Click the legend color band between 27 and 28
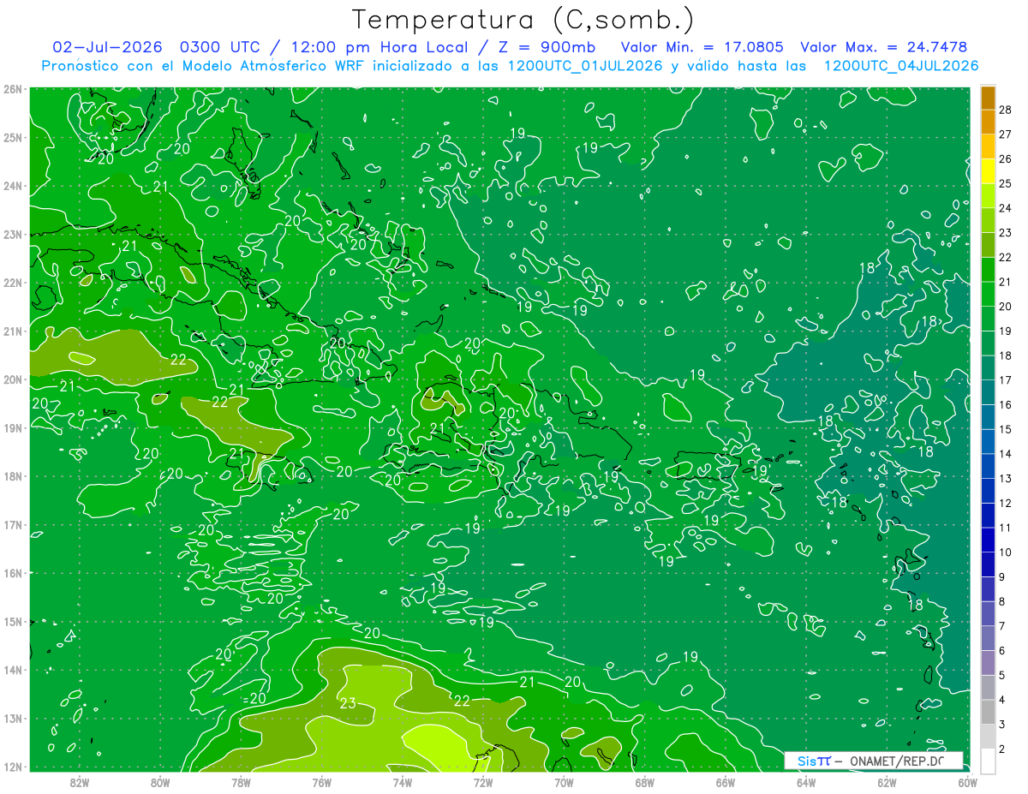Screen dimensions: 1028x794 point(988,122)
